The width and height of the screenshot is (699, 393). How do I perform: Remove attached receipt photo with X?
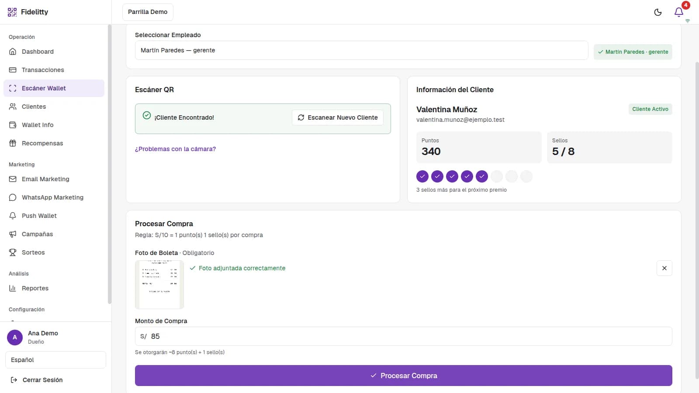664,268
